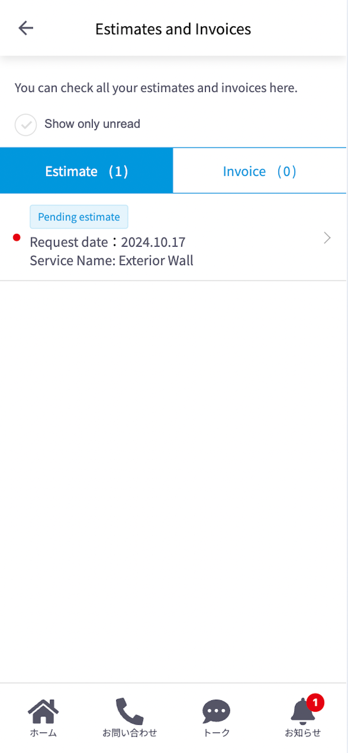Select the Service Name: Exterior Wall line

point(112,261)
